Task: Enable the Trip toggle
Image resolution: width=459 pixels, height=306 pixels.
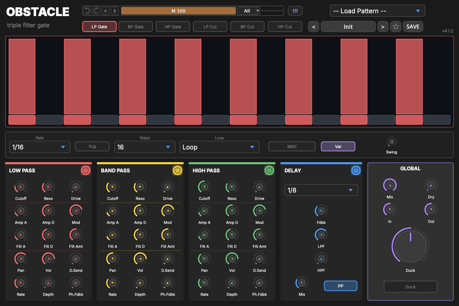Action: (92, 147)
